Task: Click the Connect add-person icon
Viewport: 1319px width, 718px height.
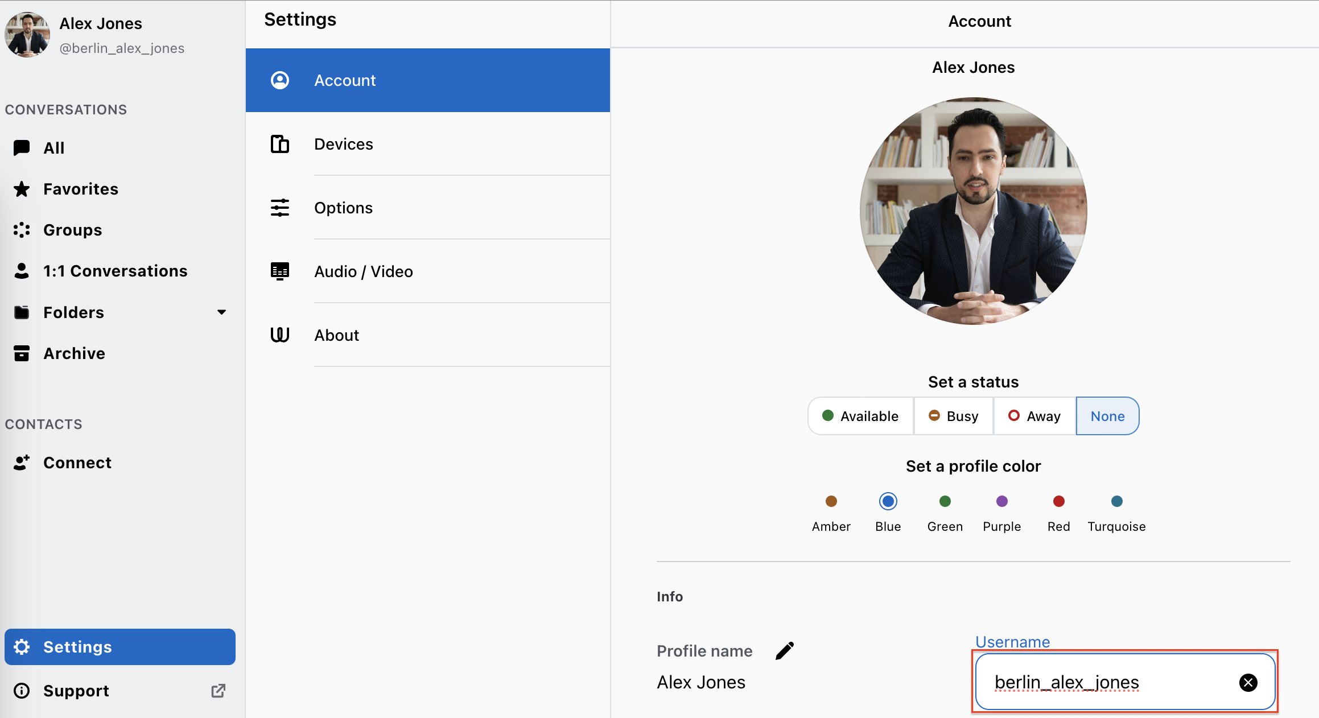Action: point(22,463)
